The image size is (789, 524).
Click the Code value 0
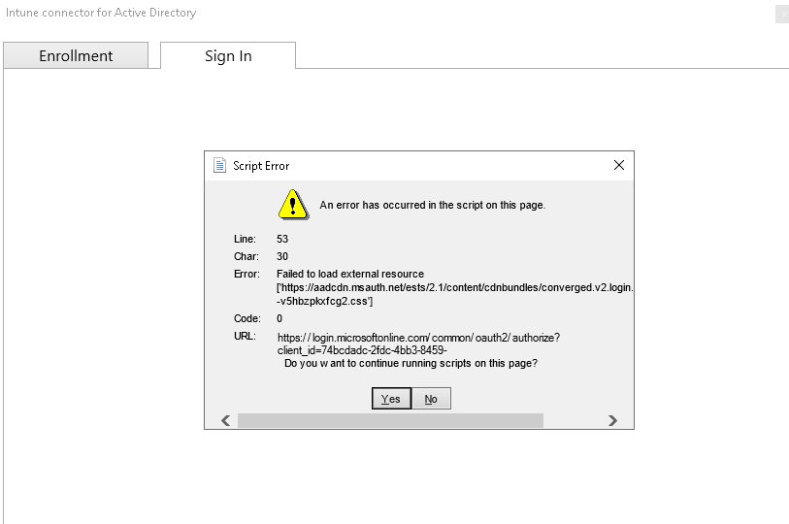[279, 318]
